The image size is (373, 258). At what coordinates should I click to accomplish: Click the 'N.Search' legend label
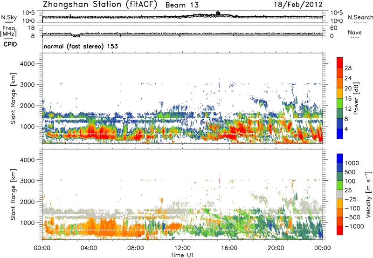[360, 17]
